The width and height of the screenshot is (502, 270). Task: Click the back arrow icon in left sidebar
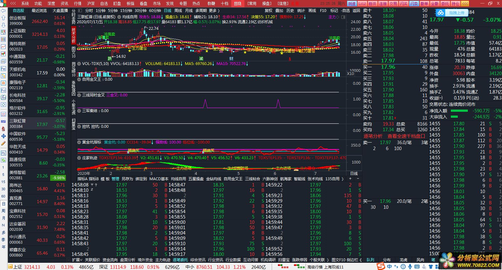(x=3, y=10)
